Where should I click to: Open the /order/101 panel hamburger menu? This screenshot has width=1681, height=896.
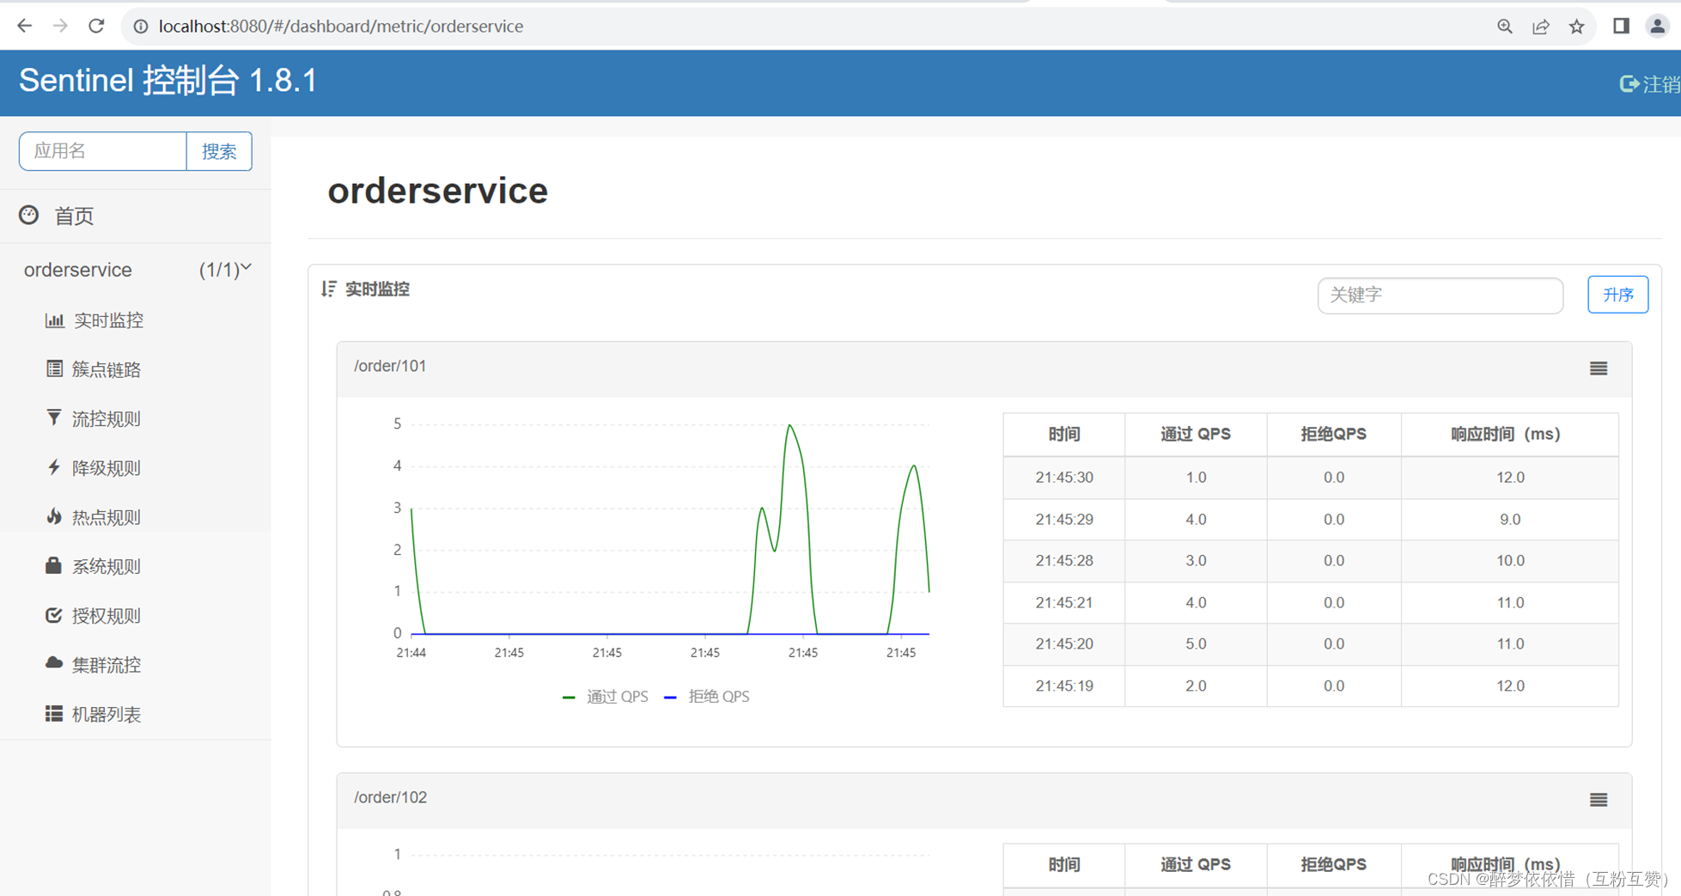point(1598,369)
